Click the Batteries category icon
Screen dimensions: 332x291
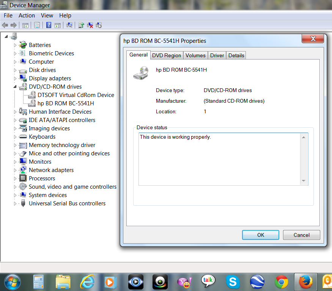pos(23,45)
